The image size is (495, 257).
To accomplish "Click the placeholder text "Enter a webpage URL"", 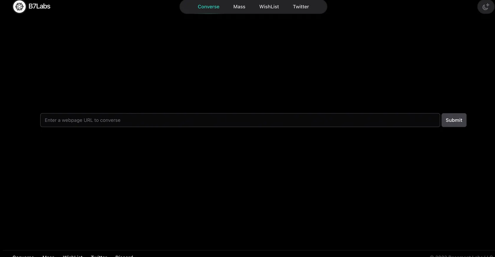I will 82,120.
